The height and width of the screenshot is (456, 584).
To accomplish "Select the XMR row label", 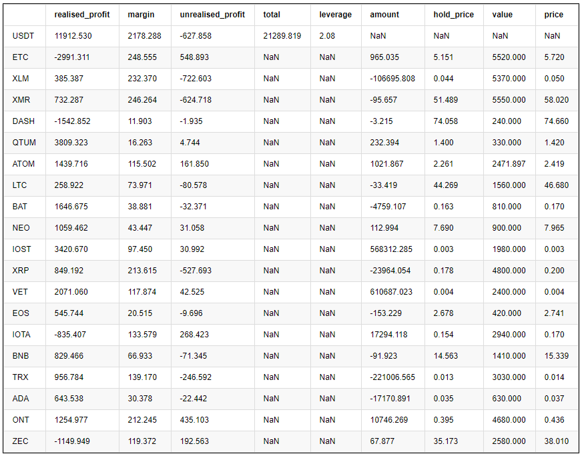I will click(x=23, y=100).
